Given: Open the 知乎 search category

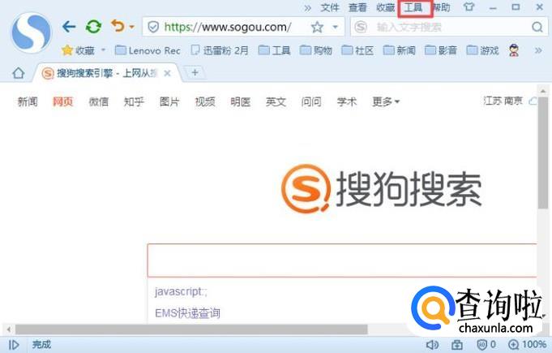Looking at the screenshot, I should (134, 101).
